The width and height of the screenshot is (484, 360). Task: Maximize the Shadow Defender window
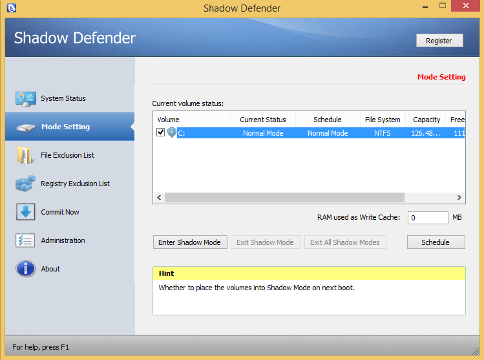coord(443,6)
